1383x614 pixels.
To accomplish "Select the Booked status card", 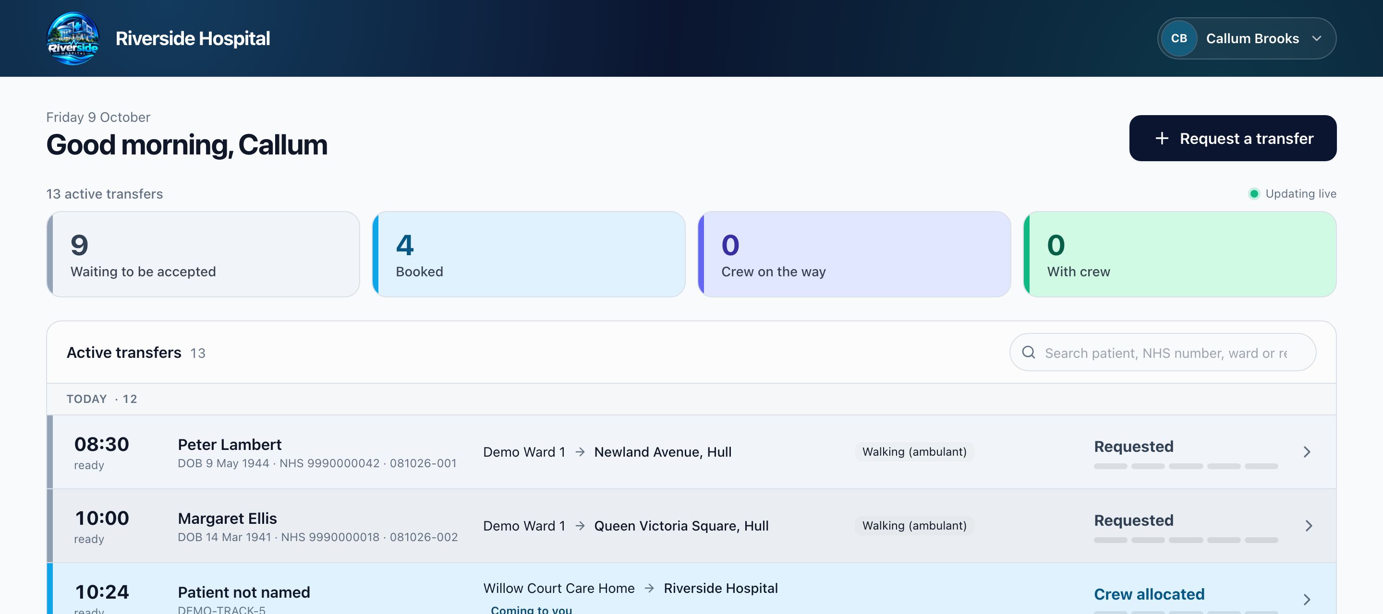I will [x=529, y=254].
